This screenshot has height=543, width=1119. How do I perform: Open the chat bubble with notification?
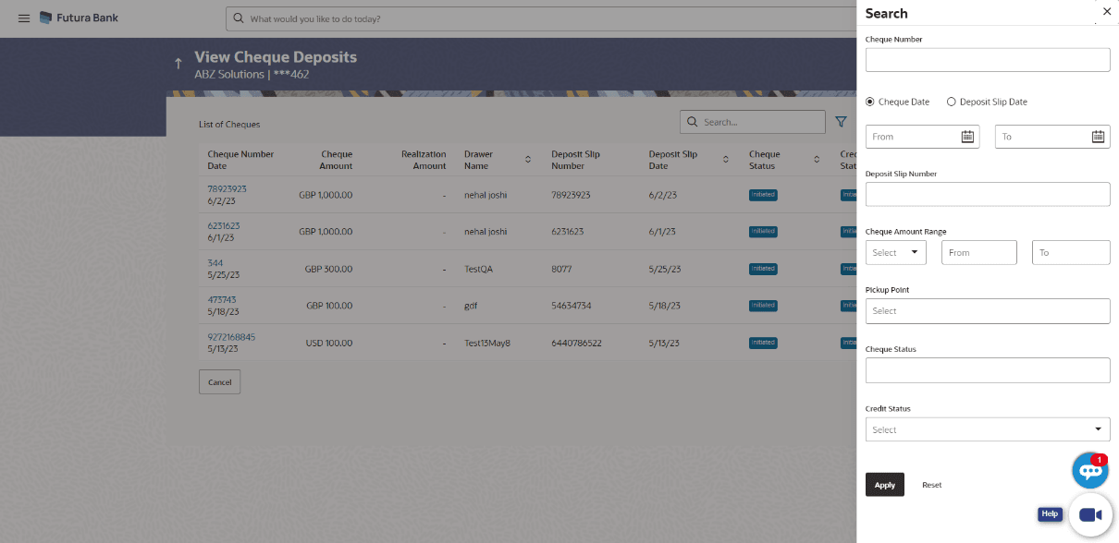tap(1090, 471)
